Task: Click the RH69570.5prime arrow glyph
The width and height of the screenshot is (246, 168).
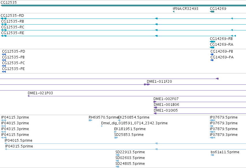Action: tap(90, 120)
